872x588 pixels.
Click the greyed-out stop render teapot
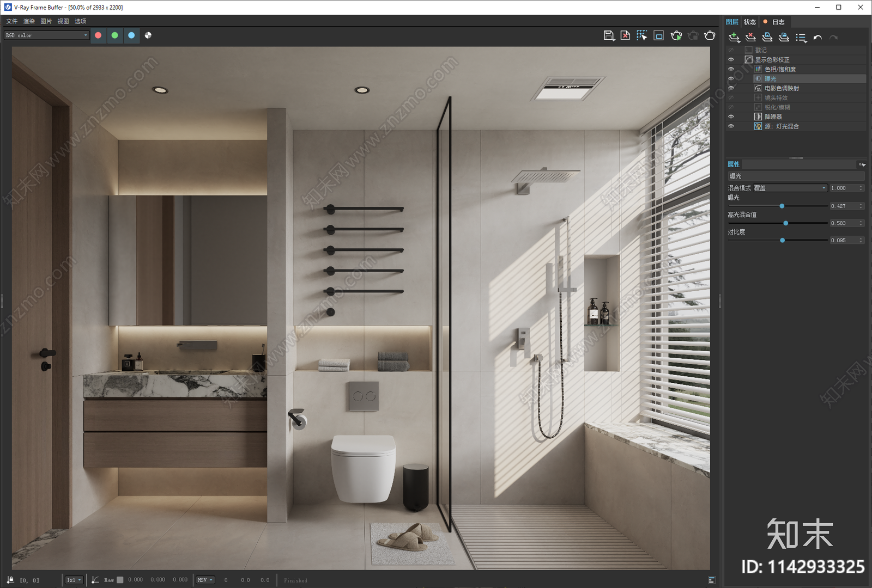click(x=693, y=35)
